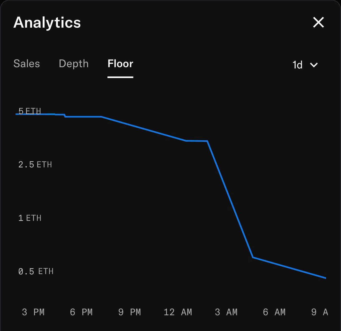The image size is (341, 331).
Task: Open the Depth tab
Action: 74,64
